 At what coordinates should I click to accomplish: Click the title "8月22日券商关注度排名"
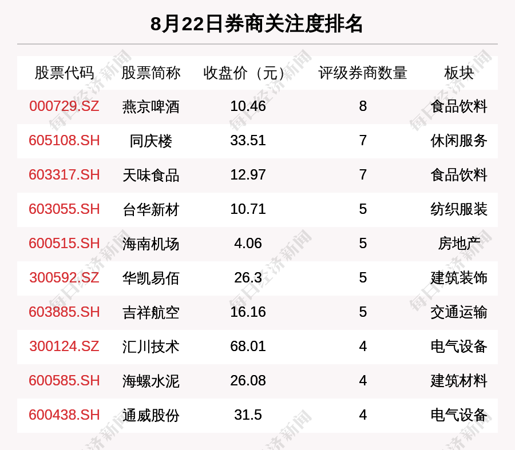[x=256, y=23]
